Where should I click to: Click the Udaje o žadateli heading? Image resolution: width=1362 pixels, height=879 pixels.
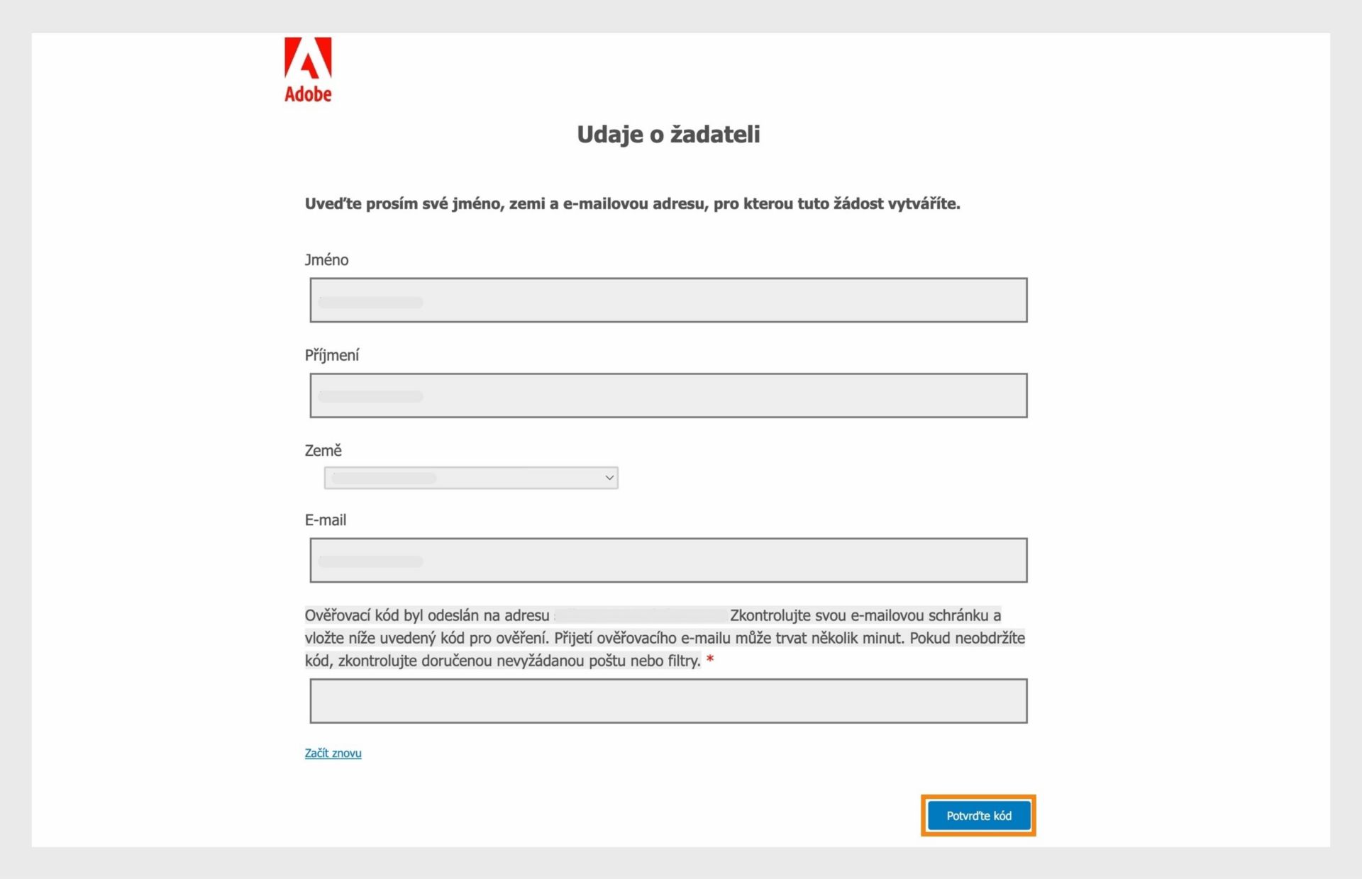point(668,134)
